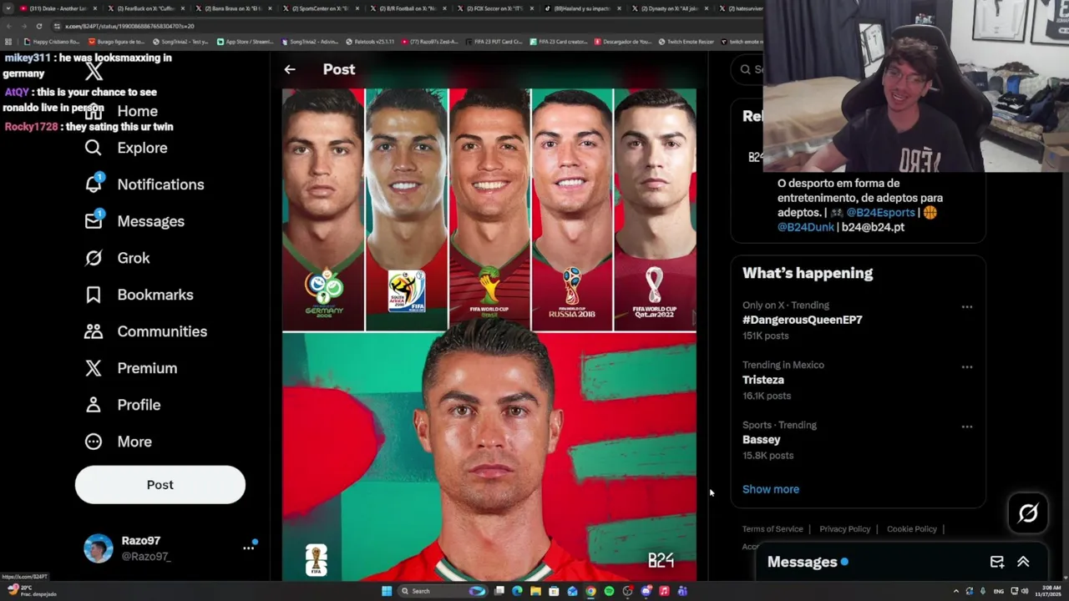The width and height of the screenshot is (1069, 601).
Task: Open the More options in sidebar
Action: point(118,442)
